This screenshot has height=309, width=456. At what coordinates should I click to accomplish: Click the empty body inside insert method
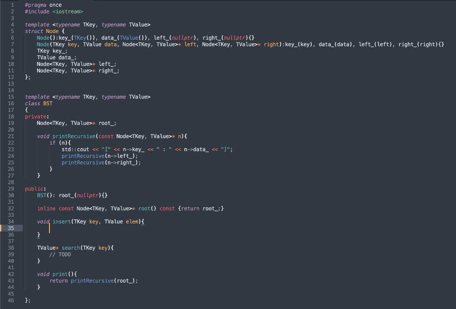tap(49, 228)
